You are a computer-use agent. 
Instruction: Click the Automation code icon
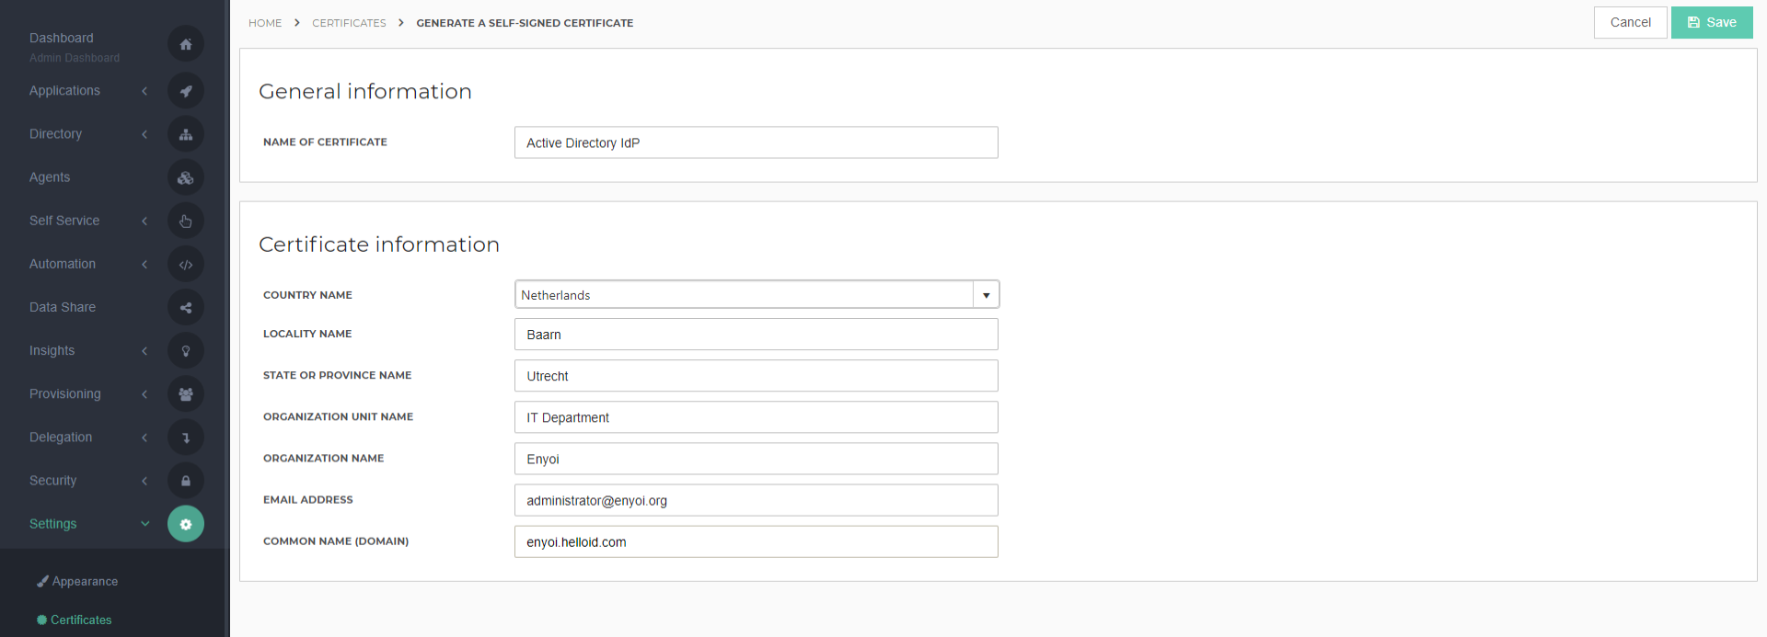[x=186, y=264]
